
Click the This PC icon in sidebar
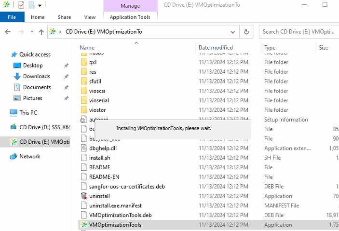coord(13,112)
